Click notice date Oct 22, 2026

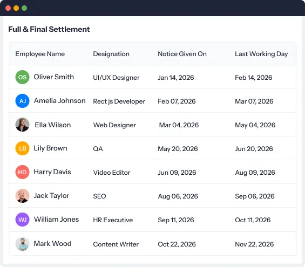pyautogui.click(x=177, y=244)
